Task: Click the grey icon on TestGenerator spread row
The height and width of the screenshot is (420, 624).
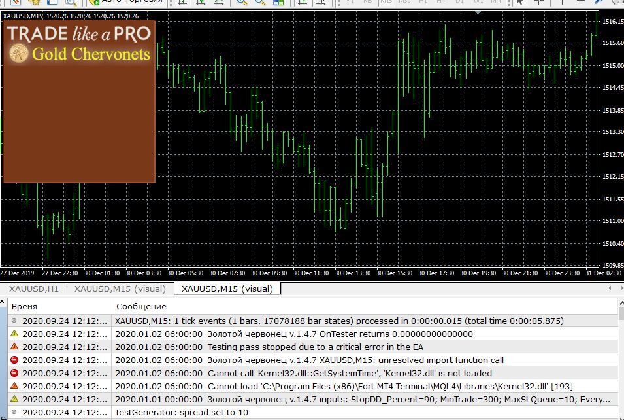Action: pos(14,412)
